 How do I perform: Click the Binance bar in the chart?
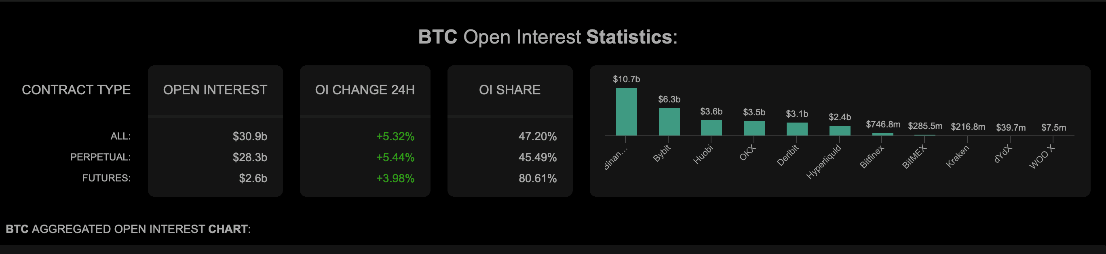pyautogui.click(x=626, y=112)
